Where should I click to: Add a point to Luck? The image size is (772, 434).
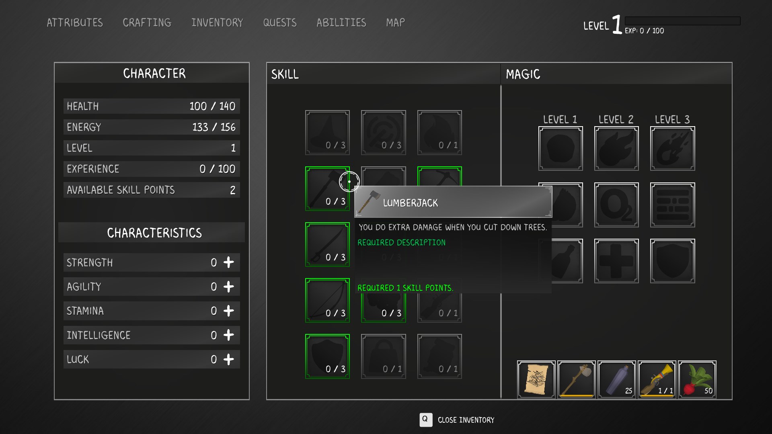(229, 359)
